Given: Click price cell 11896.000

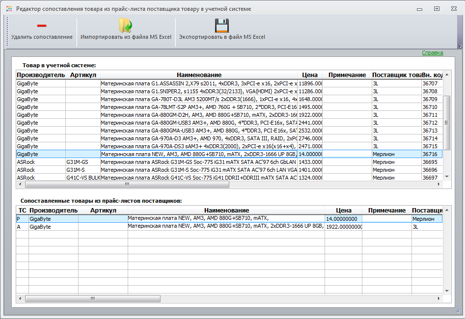Looking at the screenshot, I should click(x=310, y=83).
